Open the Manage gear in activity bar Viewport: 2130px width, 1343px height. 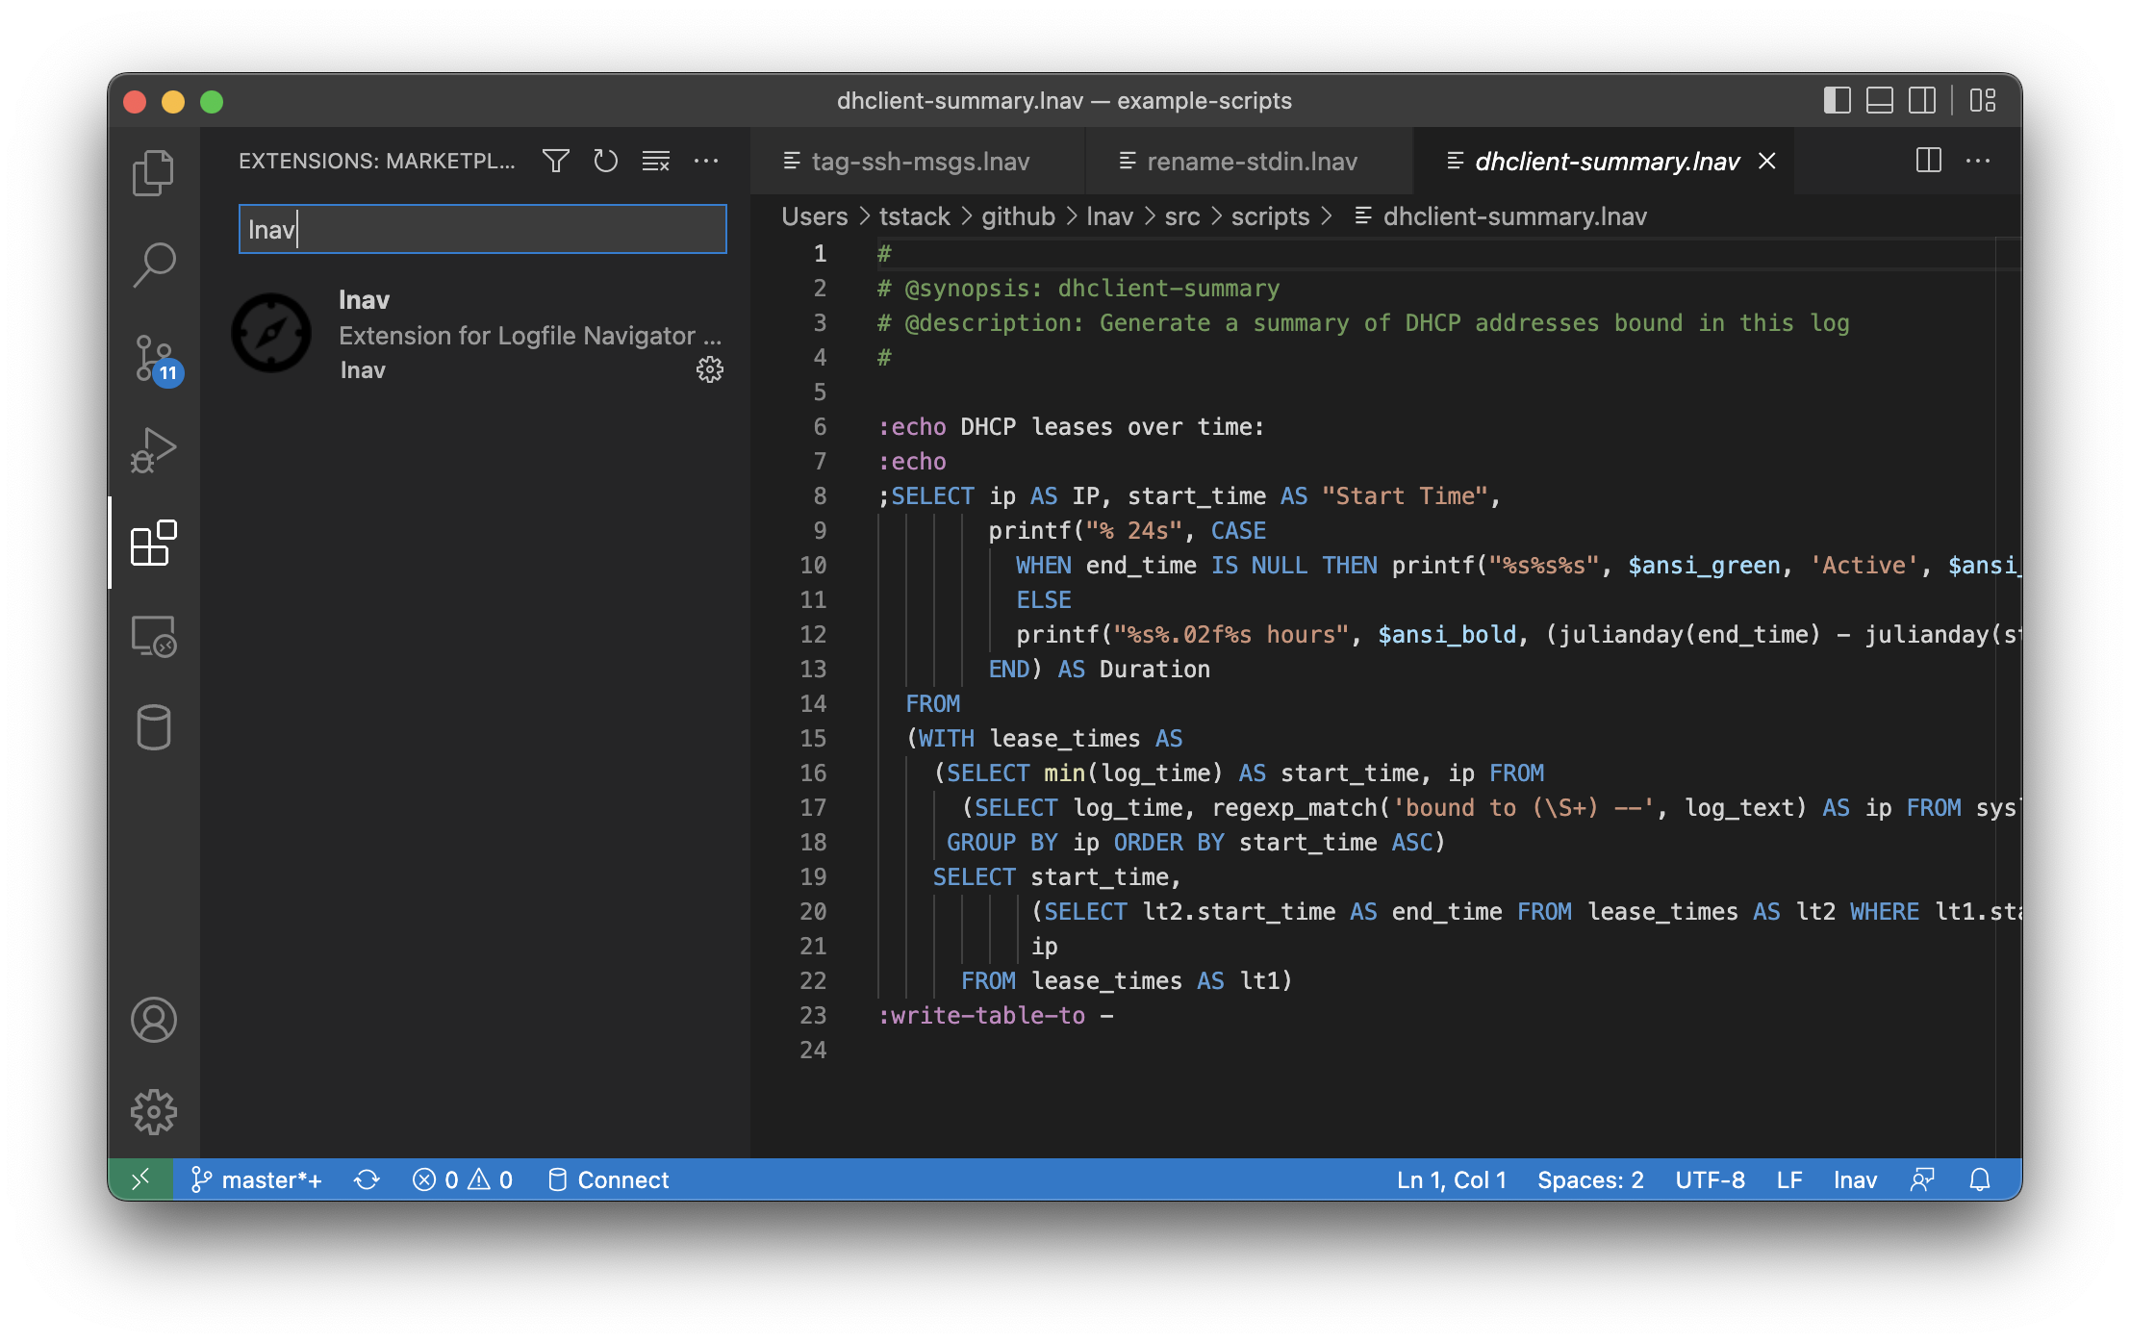[153, 1112]
